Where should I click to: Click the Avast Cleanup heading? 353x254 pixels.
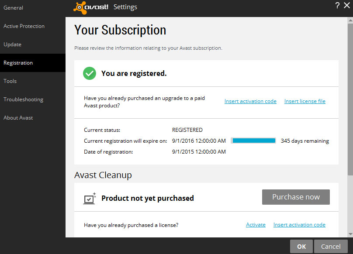click(x=103, y=175)
